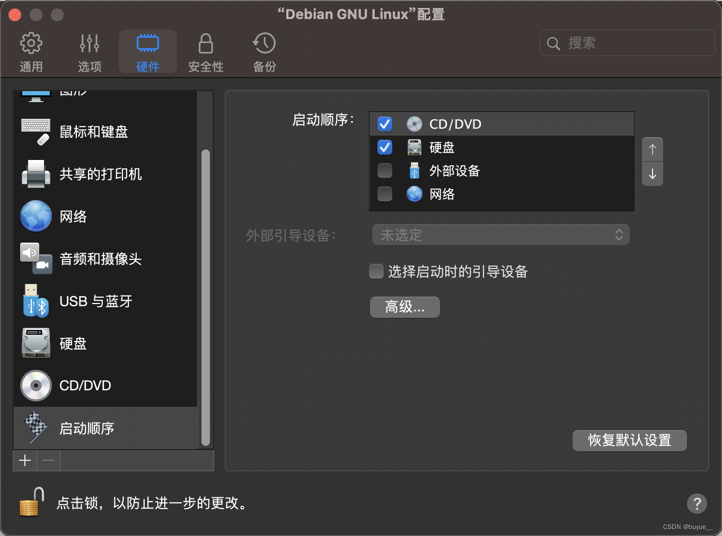Switch to the 硬件 tab label
Screen dimensions: 722x536
tap(148, 67)
